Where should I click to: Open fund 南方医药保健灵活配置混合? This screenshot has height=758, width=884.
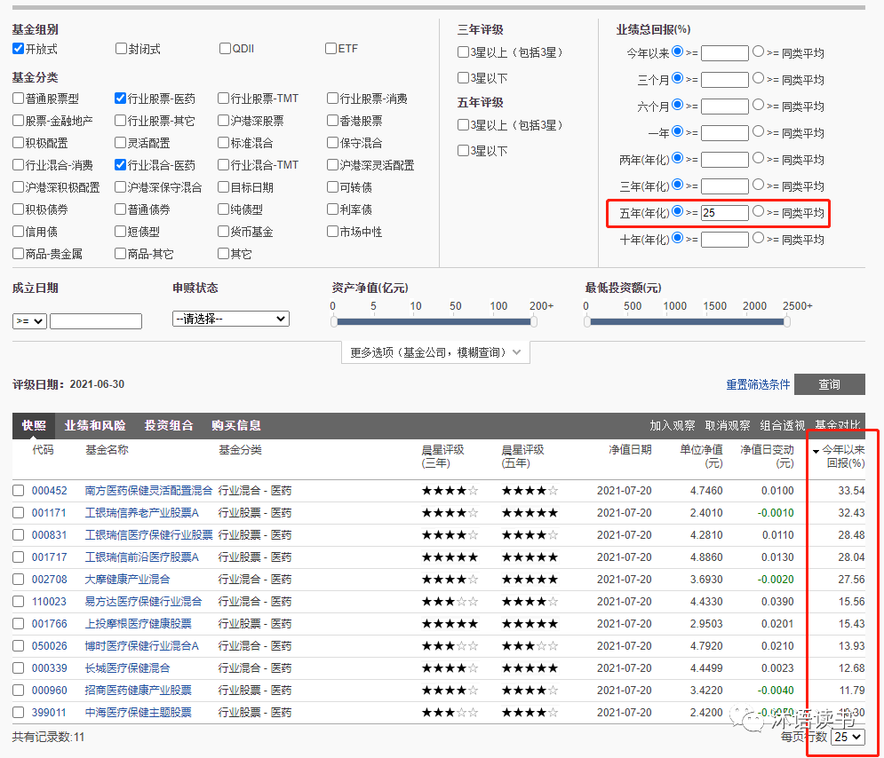click(x=148, y=490)
